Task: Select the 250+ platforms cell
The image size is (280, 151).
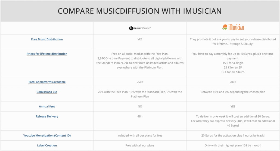Action: (x=140, y=82)
